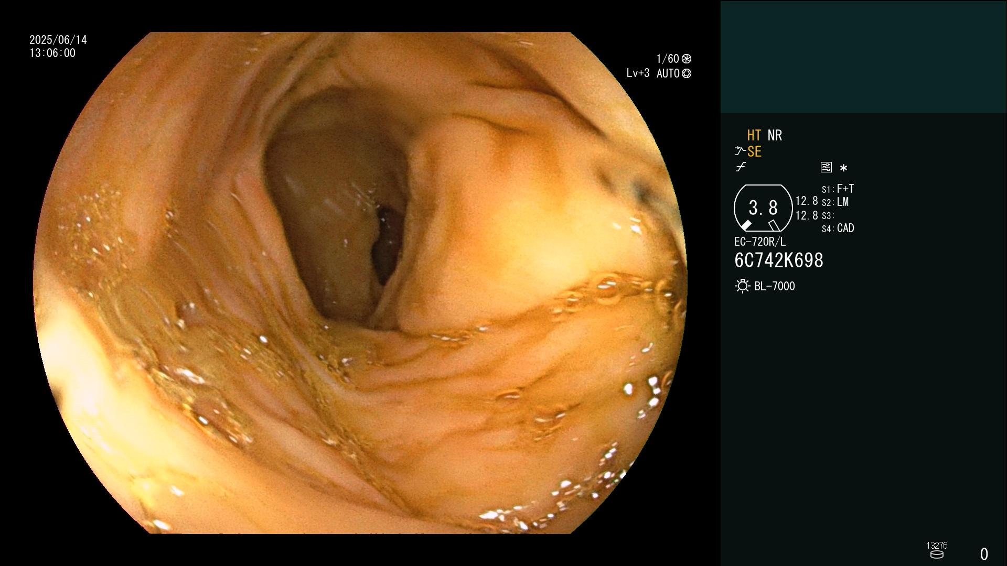Image resolution: width=1007 pixels, height=566 pixels.
Task: Click the Lv+3 brightness level
Action: [638, 73]
